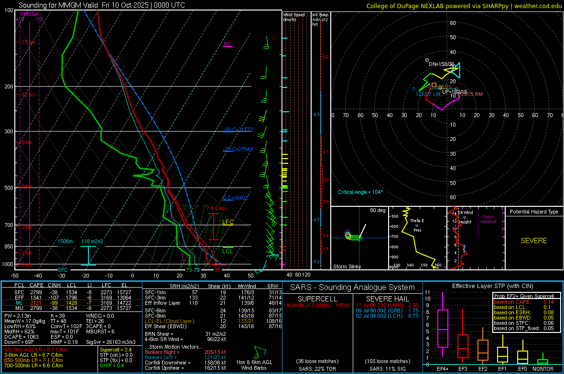Select the 09 Jul 90 00Z (GRB) hail analogue
The width and height of the screenshot is (564, 374).
387,310
